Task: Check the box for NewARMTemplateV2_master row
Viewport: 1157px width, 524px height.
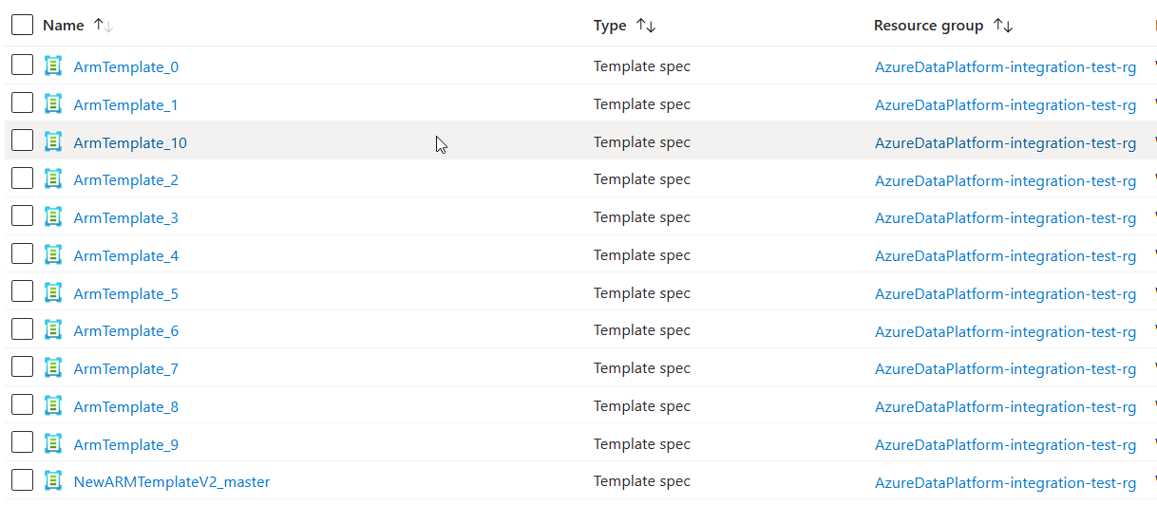Action: (23, 480)
